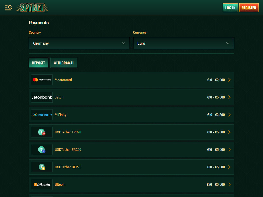
Task: Open the Country dropdown showing Germany
Action: tap(79, 43)
